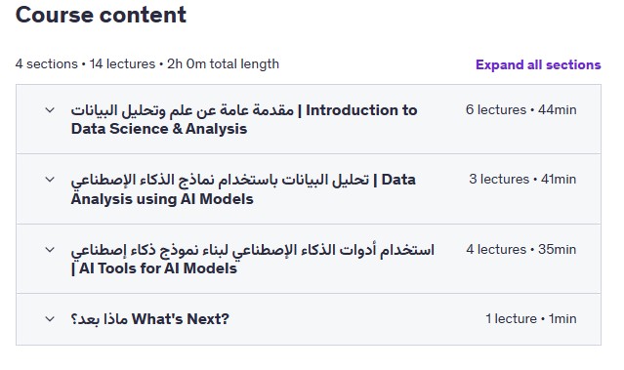Click the '3 lectures • 41min' label
This screenshot has height=370, width=624.
tap(522, 179)
